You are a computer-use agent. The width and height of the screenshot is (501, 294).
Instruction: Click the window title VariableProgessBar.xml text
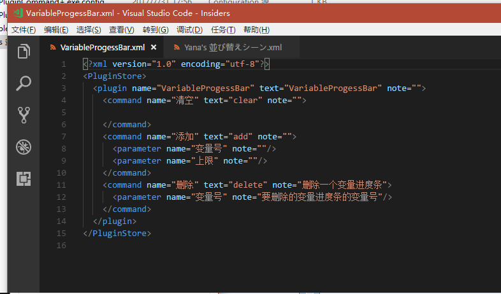(x=70, y=13)
